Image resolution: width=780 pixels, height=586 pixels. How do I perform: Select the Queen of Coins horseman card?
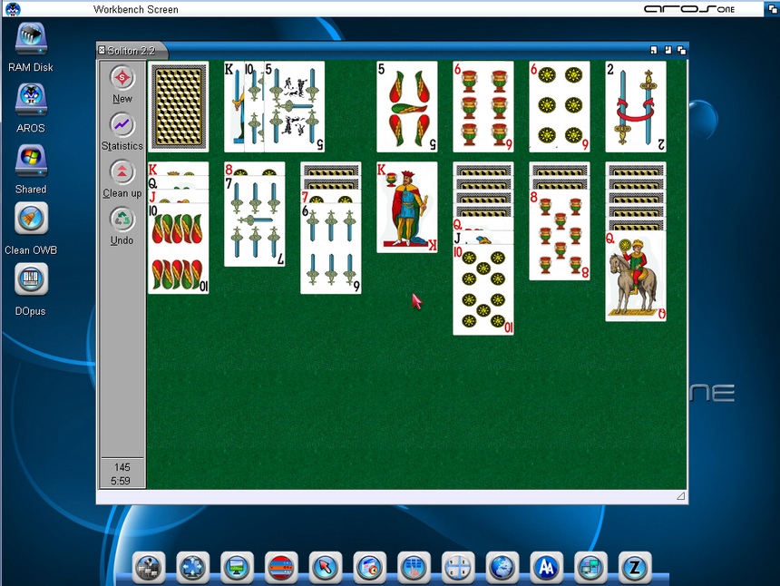tap(636, 275)
